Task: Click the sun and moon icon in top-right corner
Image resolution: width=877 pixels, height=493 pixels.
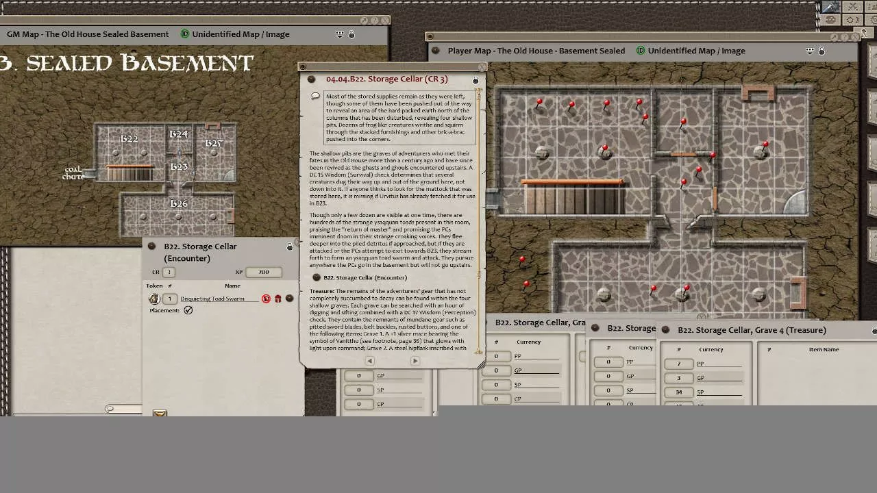Action: [852, 20]
